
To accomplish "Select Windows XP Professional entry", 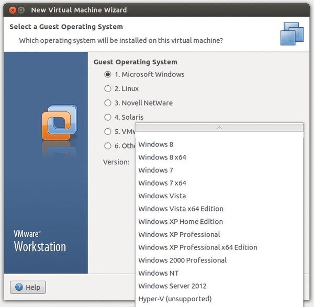I will (219, 234).
